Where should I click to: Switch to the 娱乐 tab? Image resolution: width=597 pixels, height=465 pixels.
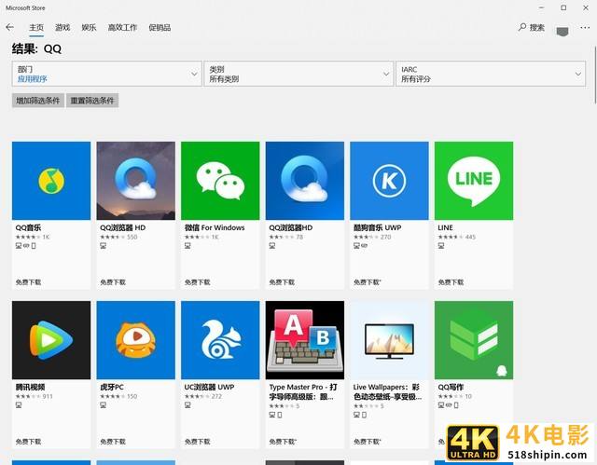coord(89,27)
